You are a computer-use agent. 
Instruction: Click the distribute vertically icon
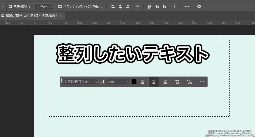(137, 7)
